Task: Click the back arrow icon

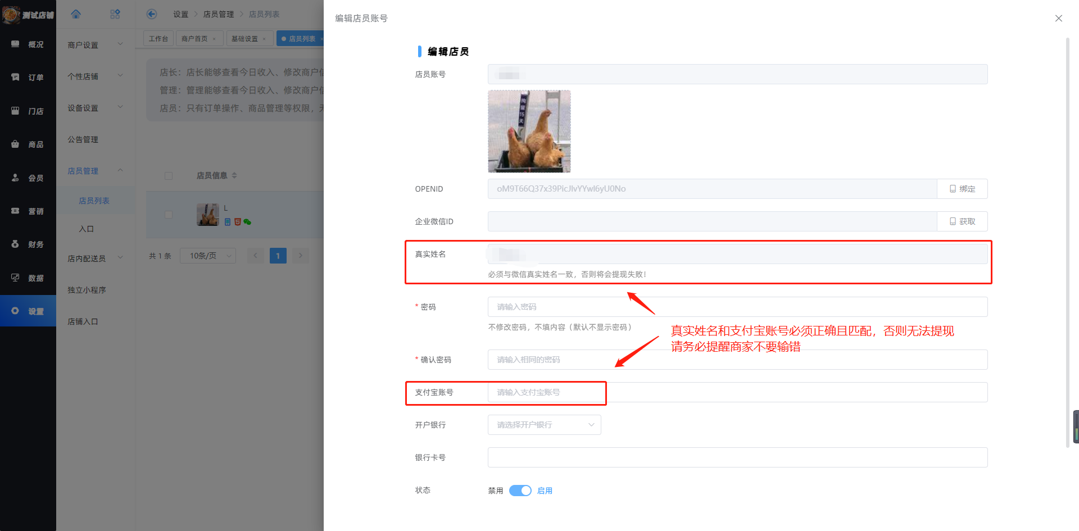Action: [x=151, y=14]
